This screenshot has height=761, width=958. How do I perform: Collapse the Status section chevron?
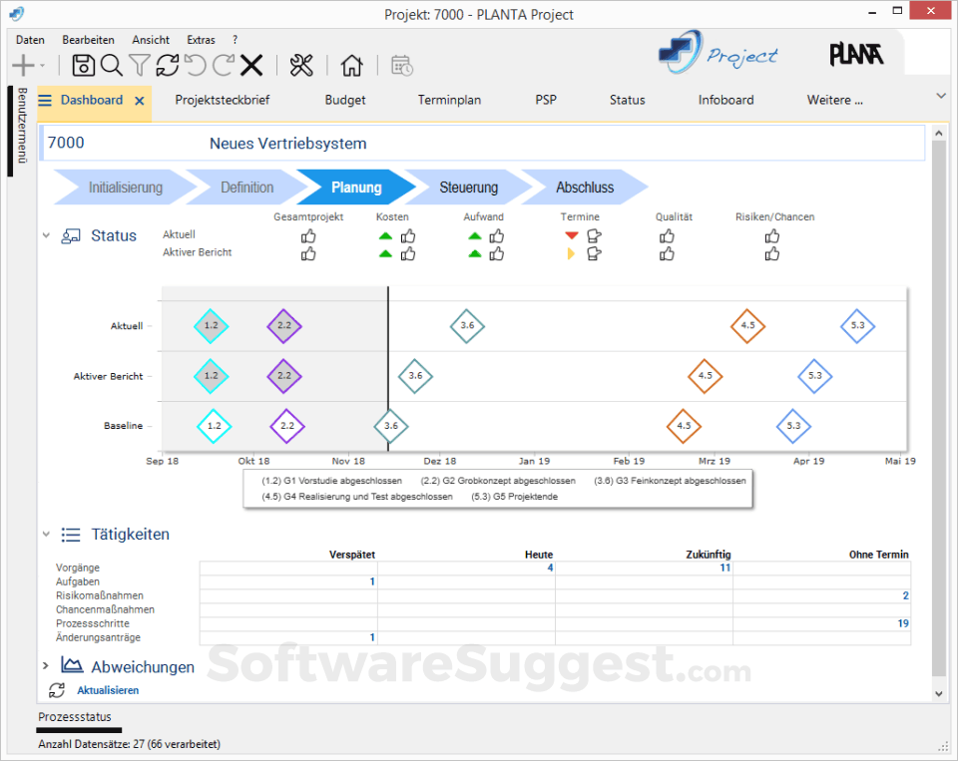pos(46,235)
